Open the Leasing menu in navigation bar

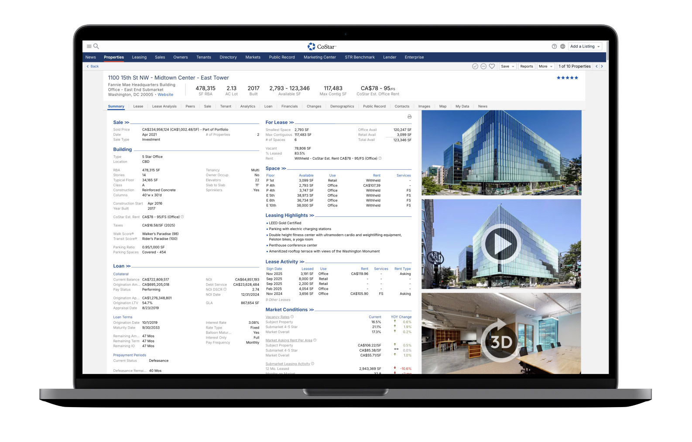pyautogui.click(x=139, y=57)
